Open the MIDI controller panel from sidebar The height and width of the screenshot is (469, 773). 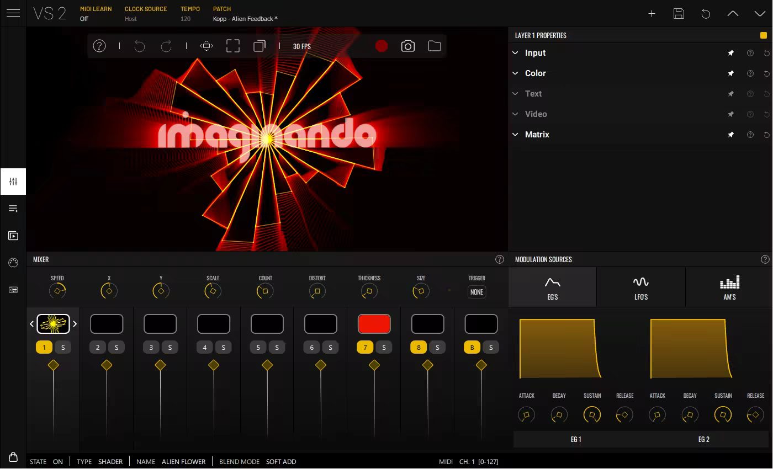click(13, 263)
